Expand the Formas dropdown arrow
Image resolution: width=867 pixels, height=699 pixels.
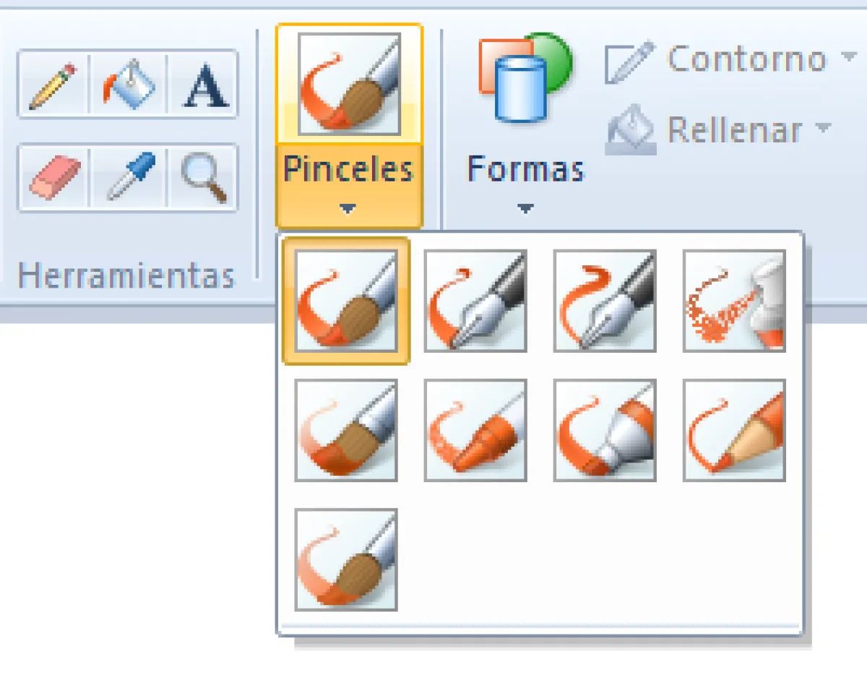pyautogui.click(x=525, y=209)
